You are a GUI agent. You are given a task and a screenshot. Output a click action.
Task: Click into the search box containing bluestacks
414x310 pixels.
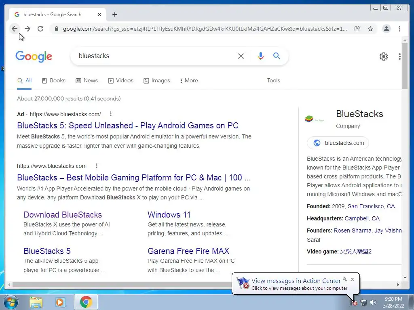click(156, 56)
